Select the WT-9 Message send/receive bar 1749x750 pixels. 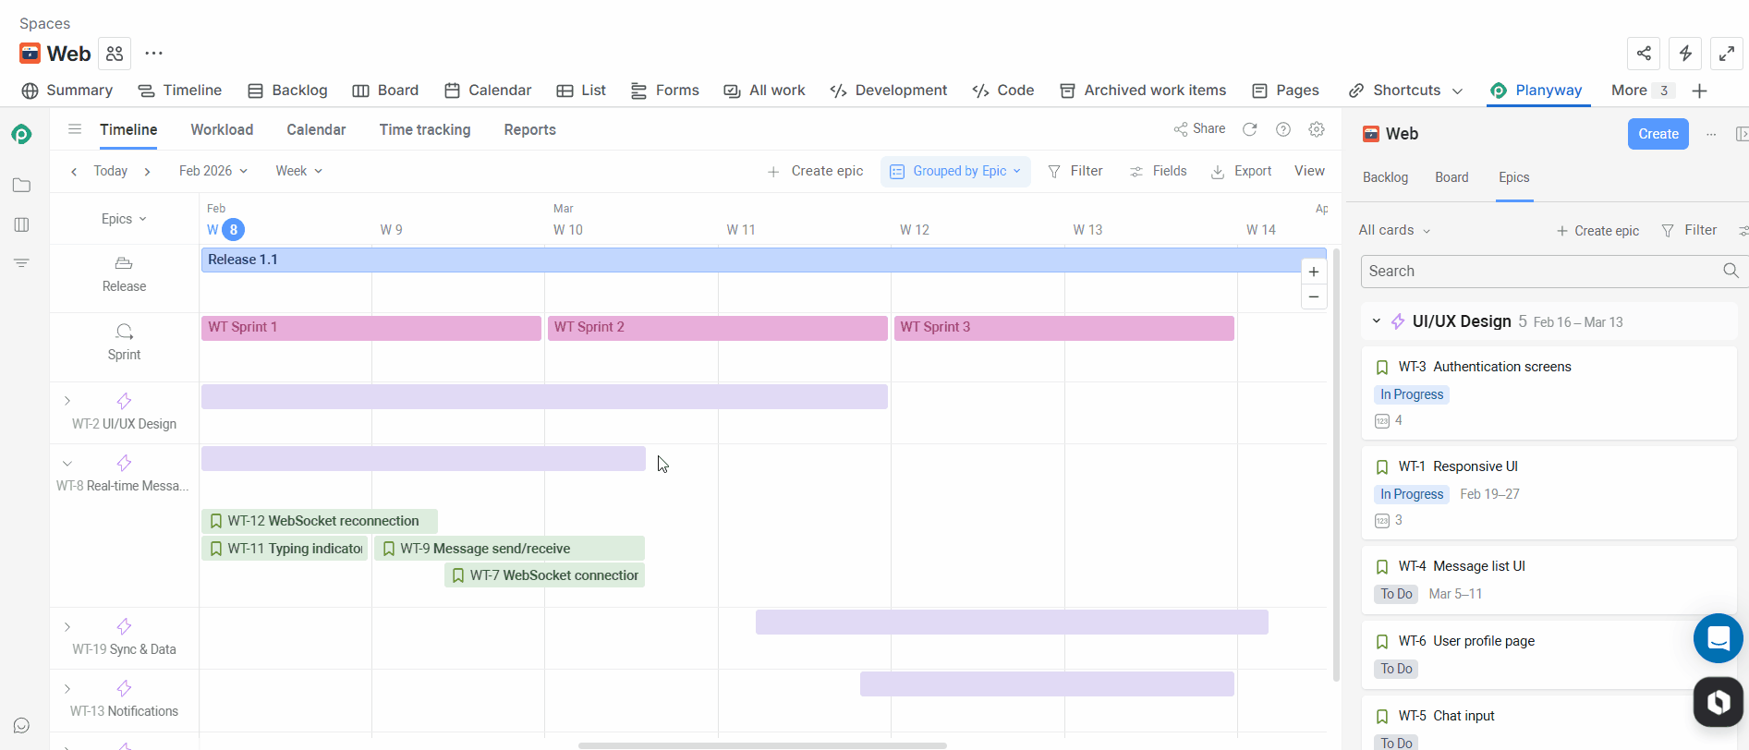pos(509,549)
